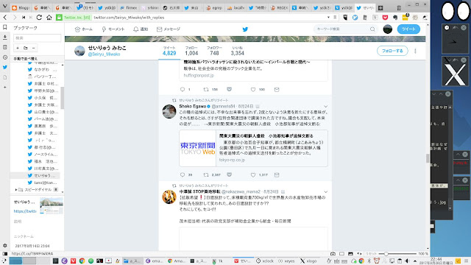
Task: Go to the browser home page
Action: point(49,18)
